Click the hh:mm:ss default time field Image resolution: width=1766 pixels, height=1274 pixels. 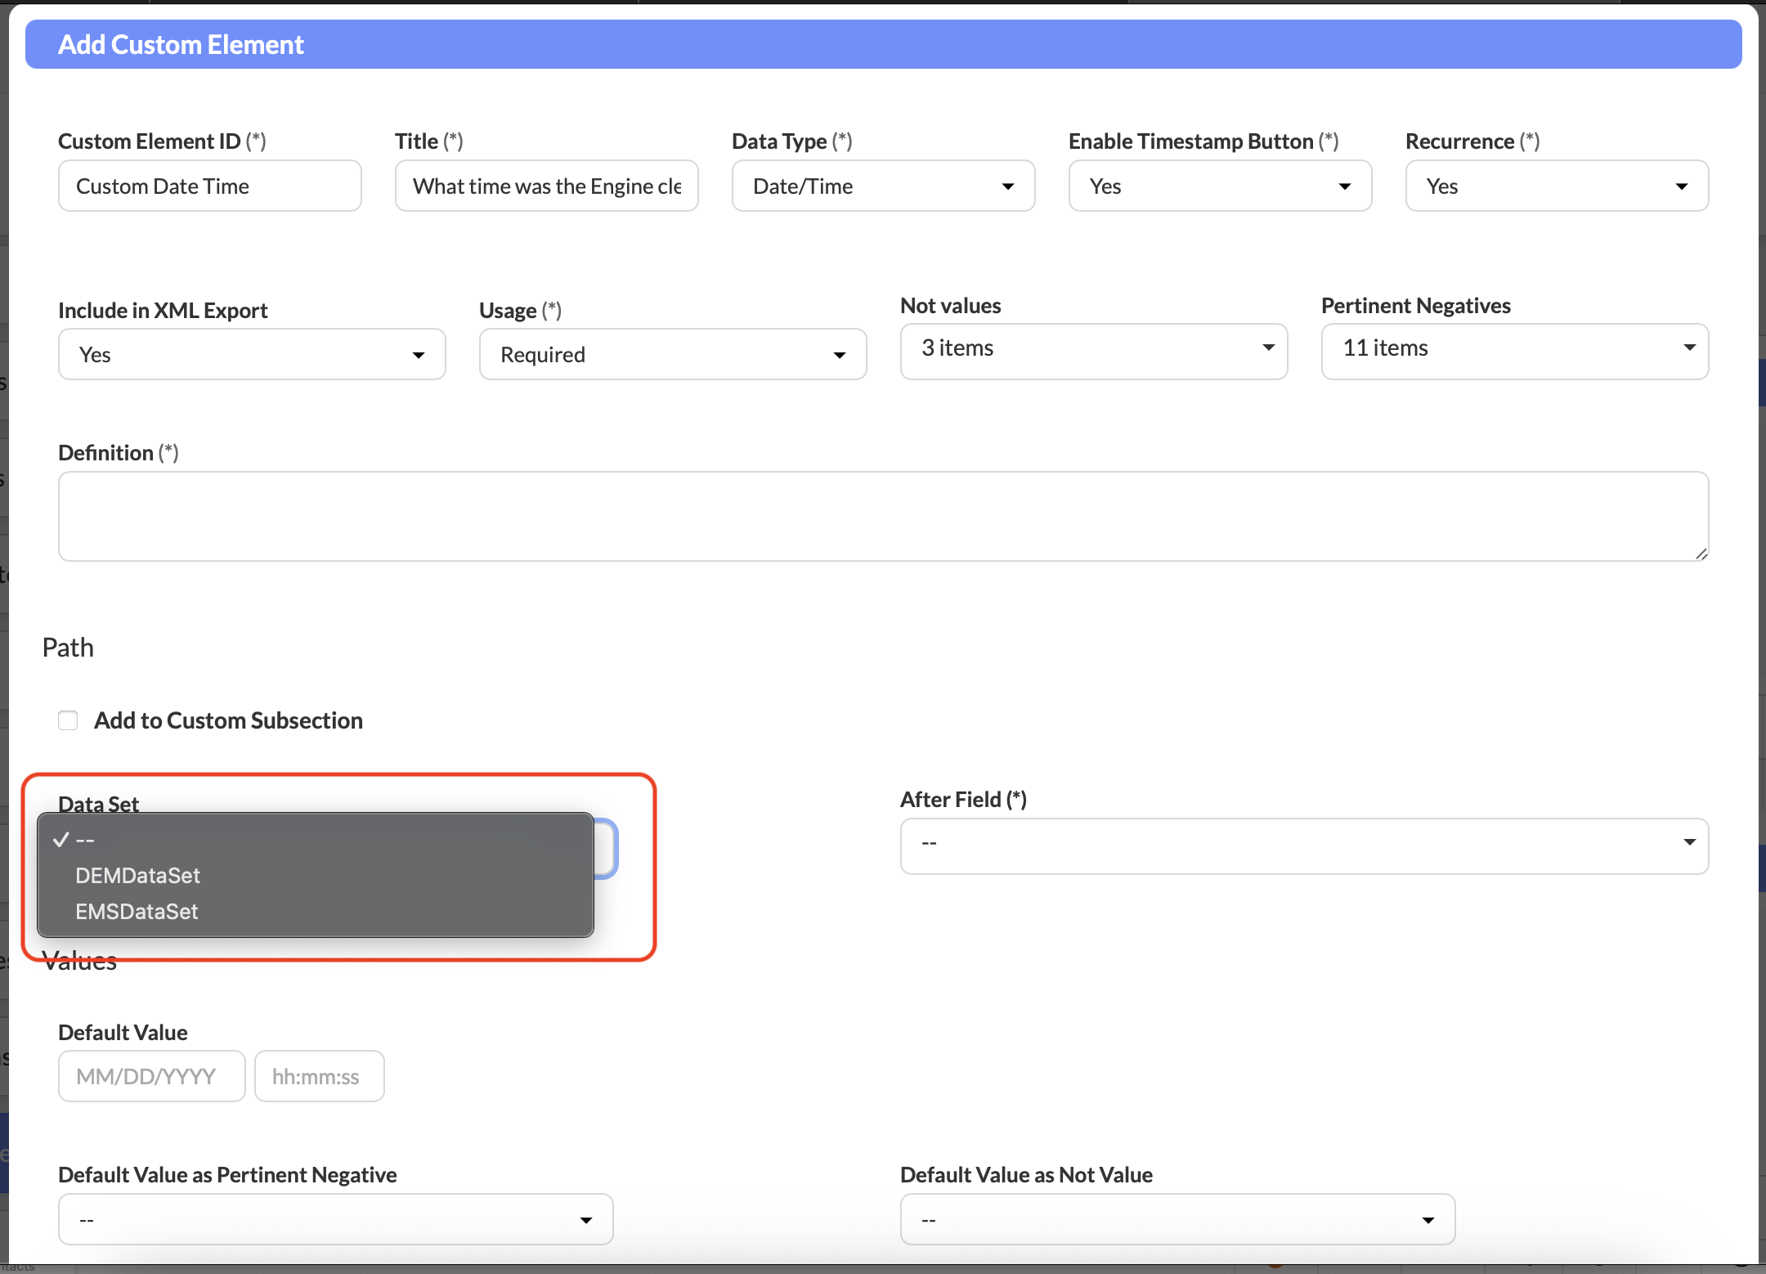pos(319,1077)
